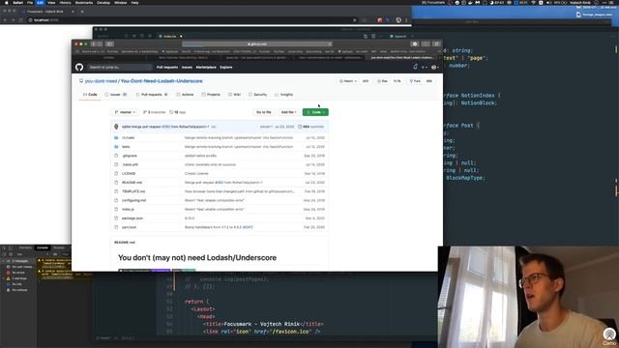
Task: Open the Safari menu in menu bar
Action: 18,2
